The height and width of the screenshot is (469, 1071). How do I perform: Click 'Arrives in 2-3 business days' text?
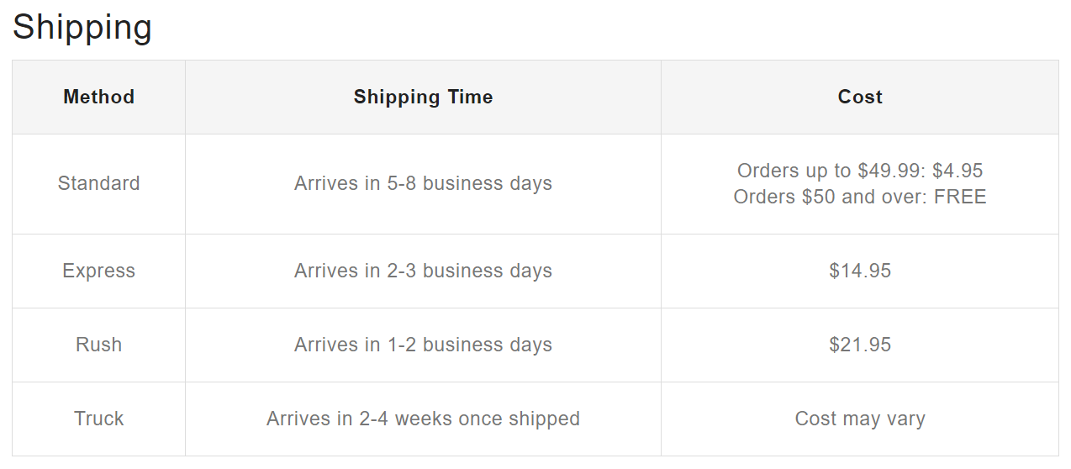[x=423, y=271]
